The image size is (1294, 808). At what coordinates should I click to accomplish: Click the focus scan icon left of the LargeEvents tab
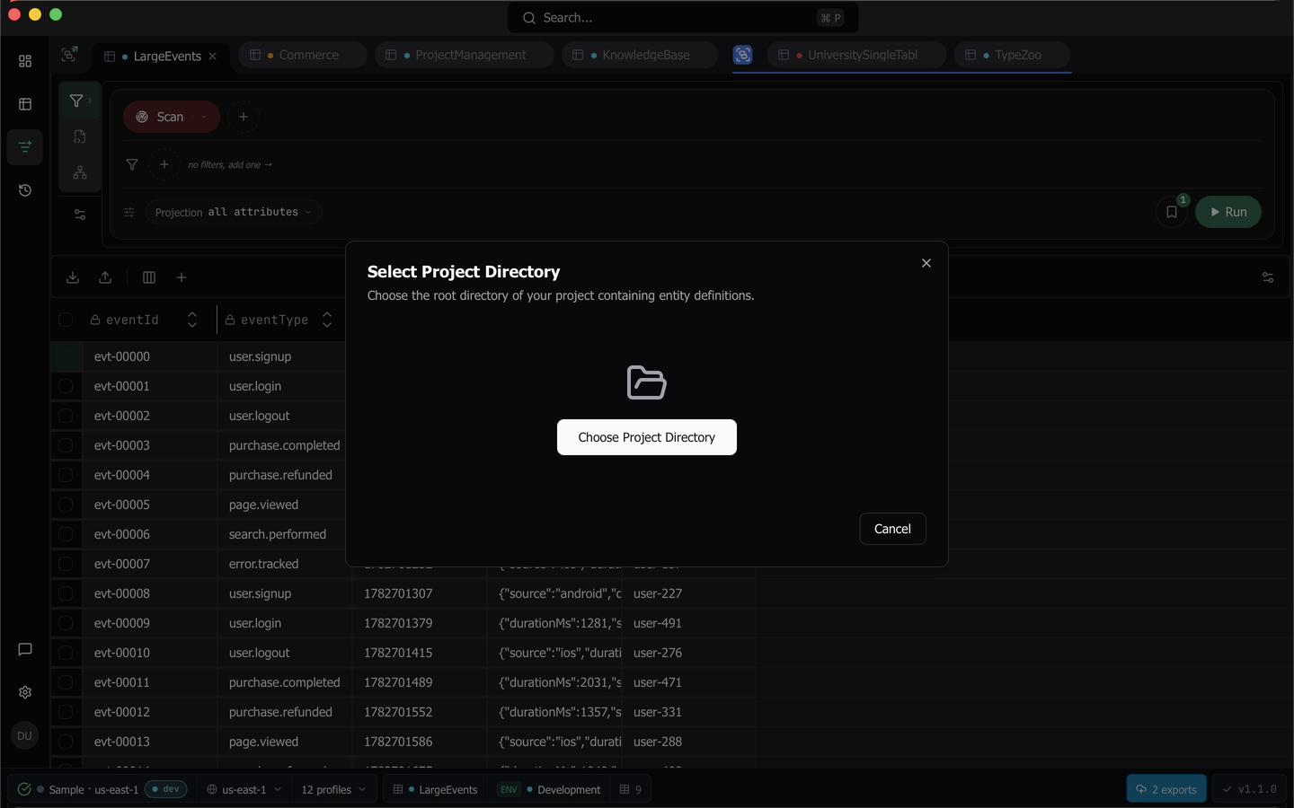tap(69, 55)
